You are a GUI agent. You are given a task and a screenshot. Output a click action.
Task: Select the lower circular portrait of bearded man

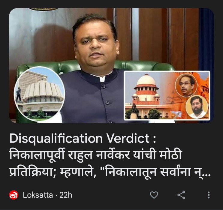click(197, 107)
